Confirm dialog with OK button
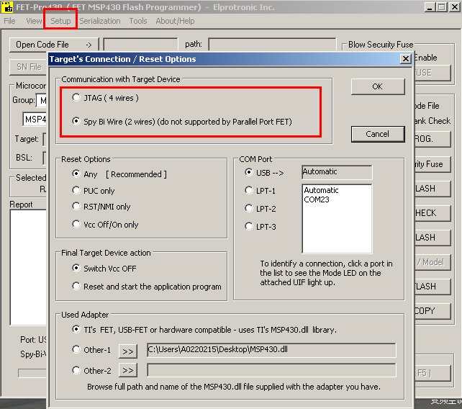Image resolution: width=462 pixels, height=409 pixels. coord(377,86)
